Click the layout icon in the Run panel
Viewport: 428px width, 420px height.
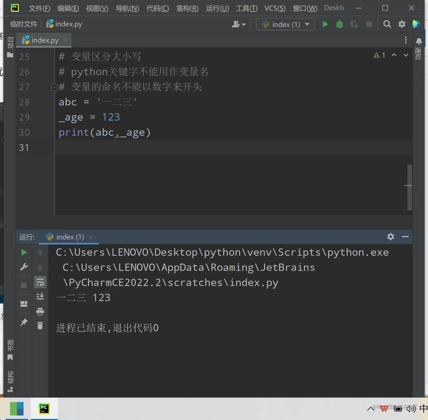pyautogui.click(x=24, y=304)
